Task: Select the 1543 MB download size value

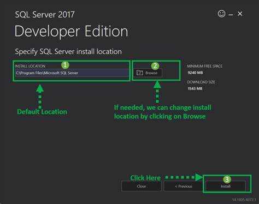Action: 195,88
